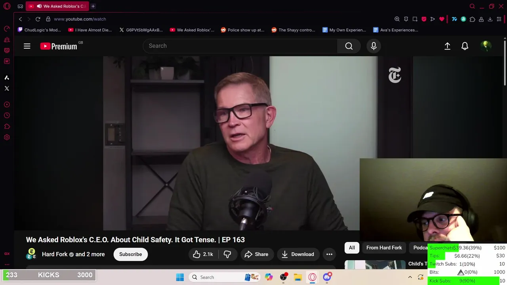Open 'I Have Almost Die...' bookmark
Image resolution: width=507 pixels, height=285 pixels.
tap(90, 30)
